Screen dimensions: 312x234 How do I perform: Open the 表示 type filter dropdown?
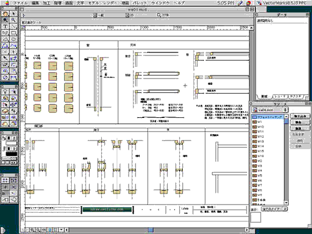point(275,209)
